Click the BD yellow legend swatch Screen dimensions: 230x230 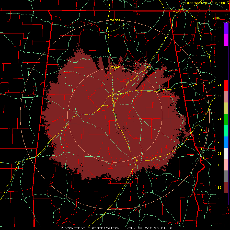pyautogui.click(x=226, y=108)
